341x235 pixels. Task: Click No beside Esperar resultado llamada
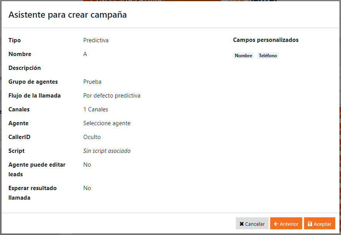(x=87, y=188)
